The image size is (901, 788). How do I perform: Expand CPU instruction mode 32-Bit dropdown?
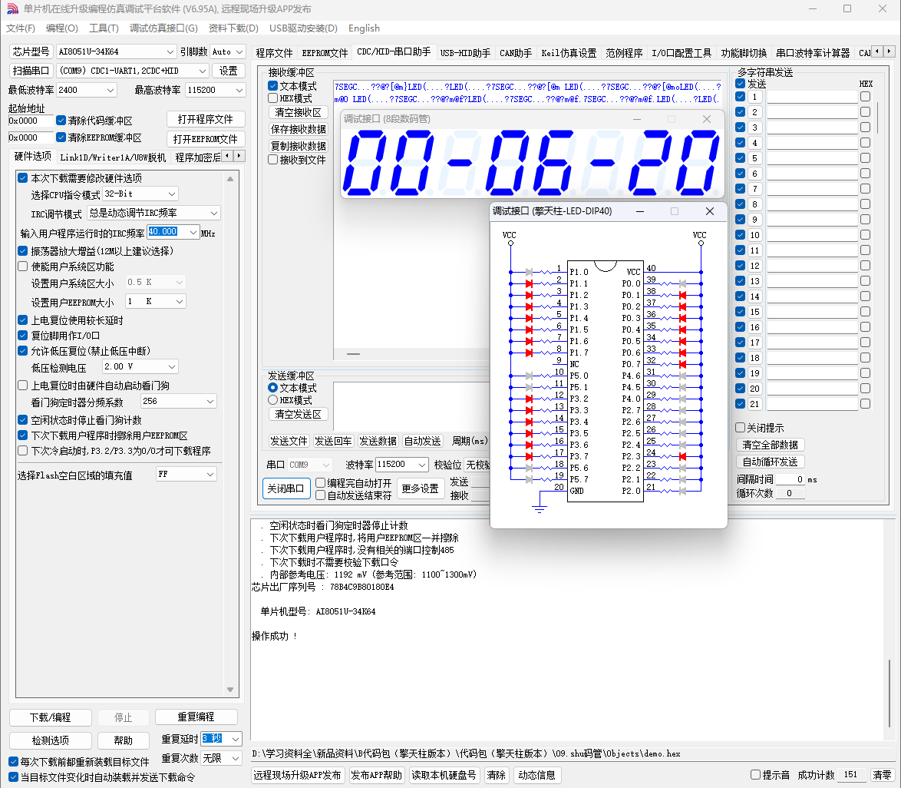coord(172,194)
